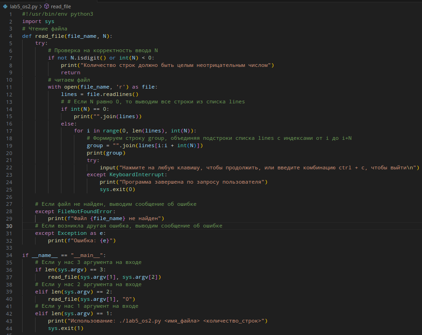Click comment 'Если возникла другая ошибка' on line 30
The image size is (422, 335).
pyautogui.click(x=85, y=226)
